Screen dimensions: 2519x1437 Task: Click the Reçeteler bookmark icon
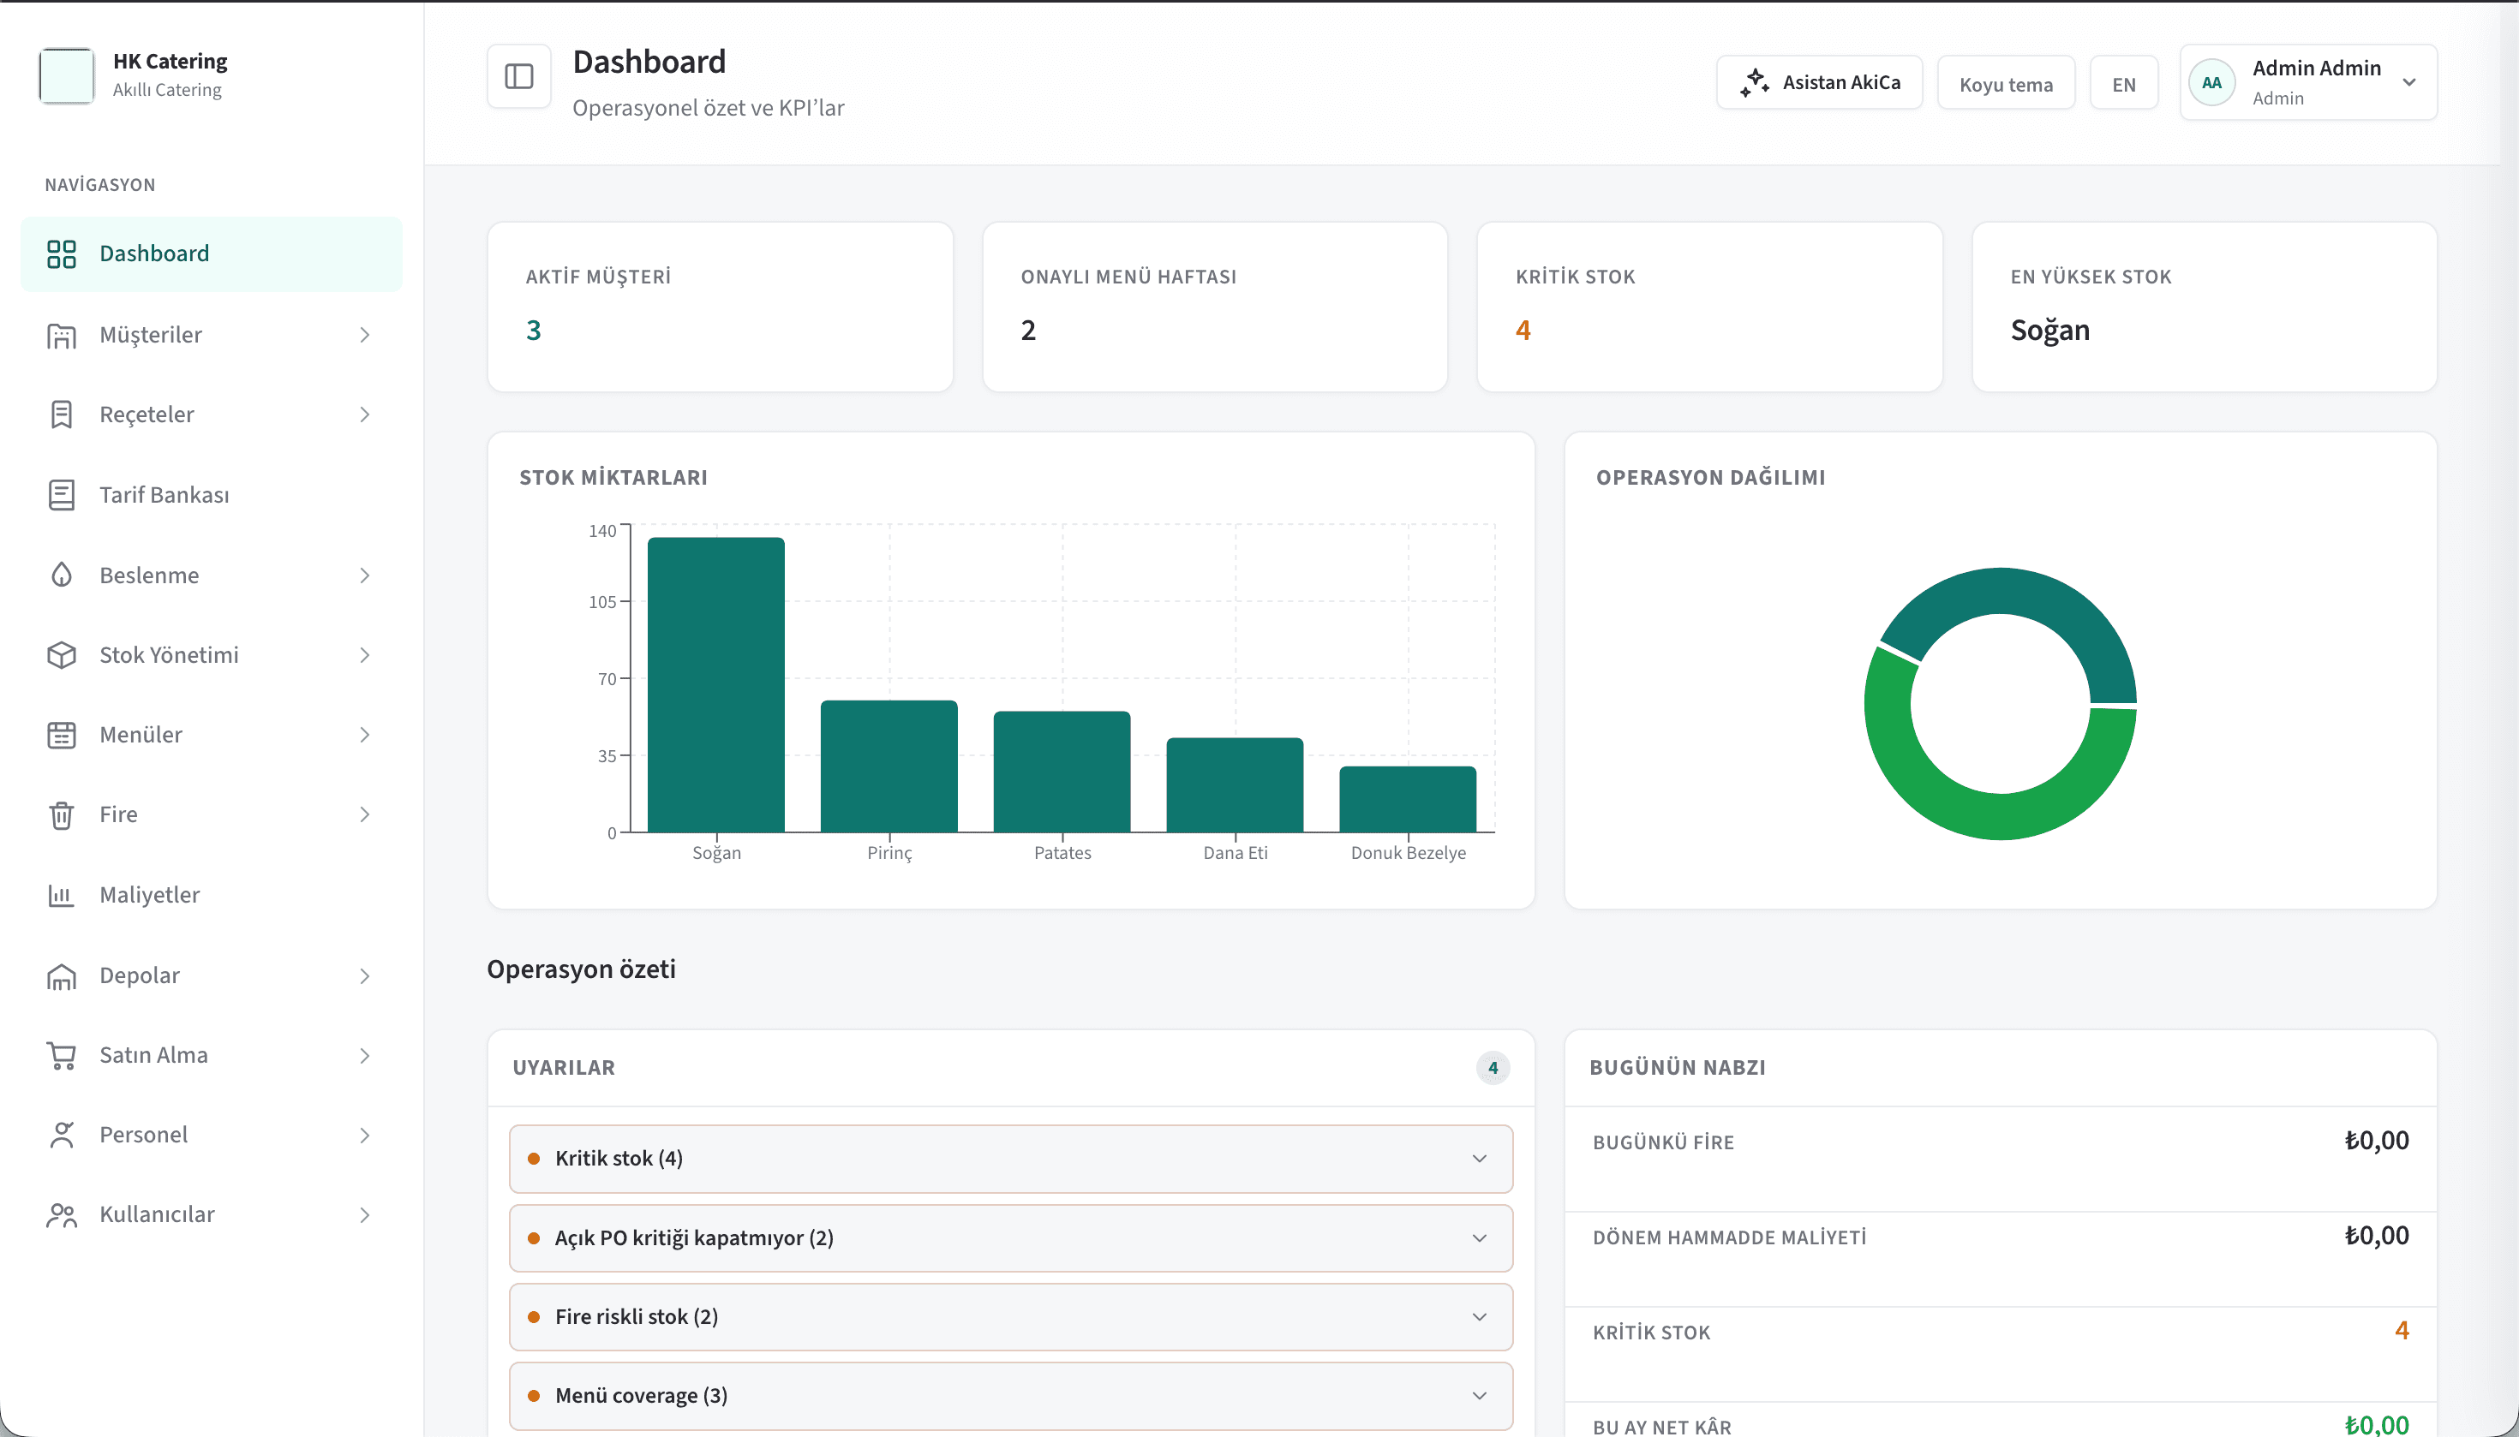(61, 414)
